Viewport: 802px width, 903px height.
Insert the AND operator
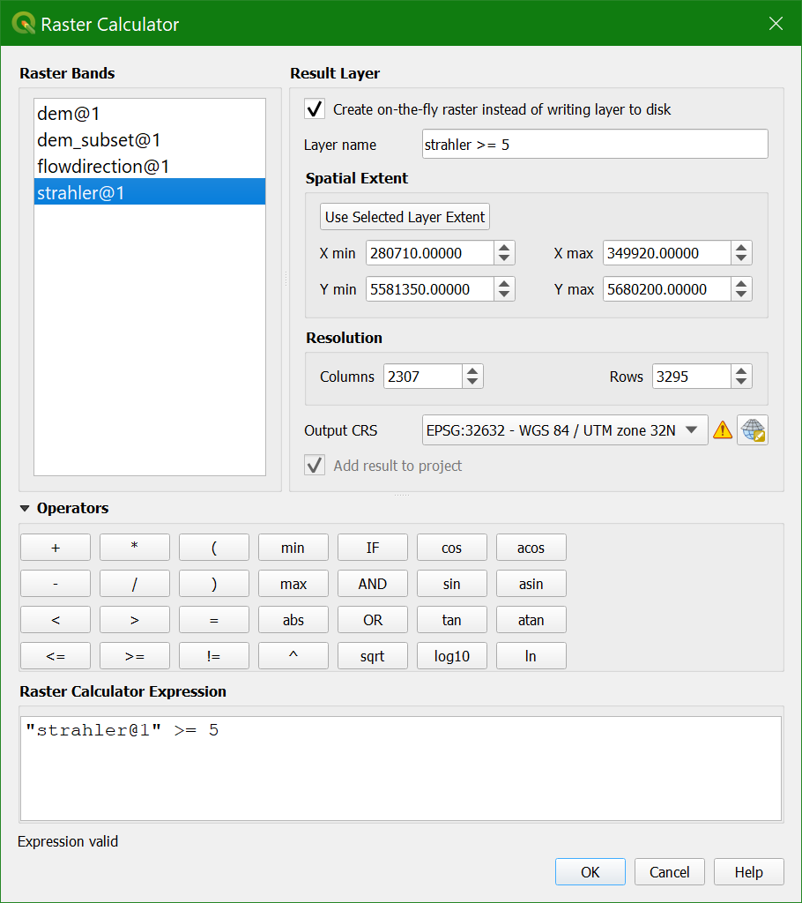click(373, 584)
